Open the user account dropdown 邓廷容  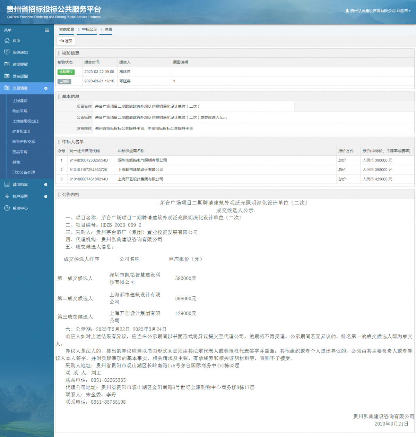[x=378, y=11]
